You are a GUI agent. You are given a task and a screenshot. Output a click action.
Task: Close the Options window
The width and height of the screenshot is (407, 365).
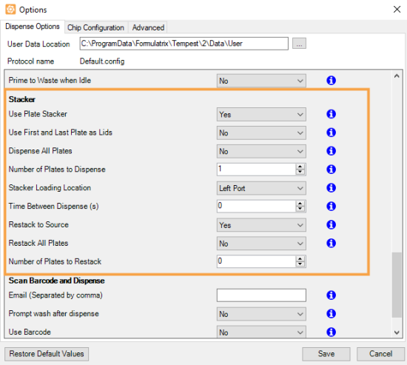pos(397,10)
